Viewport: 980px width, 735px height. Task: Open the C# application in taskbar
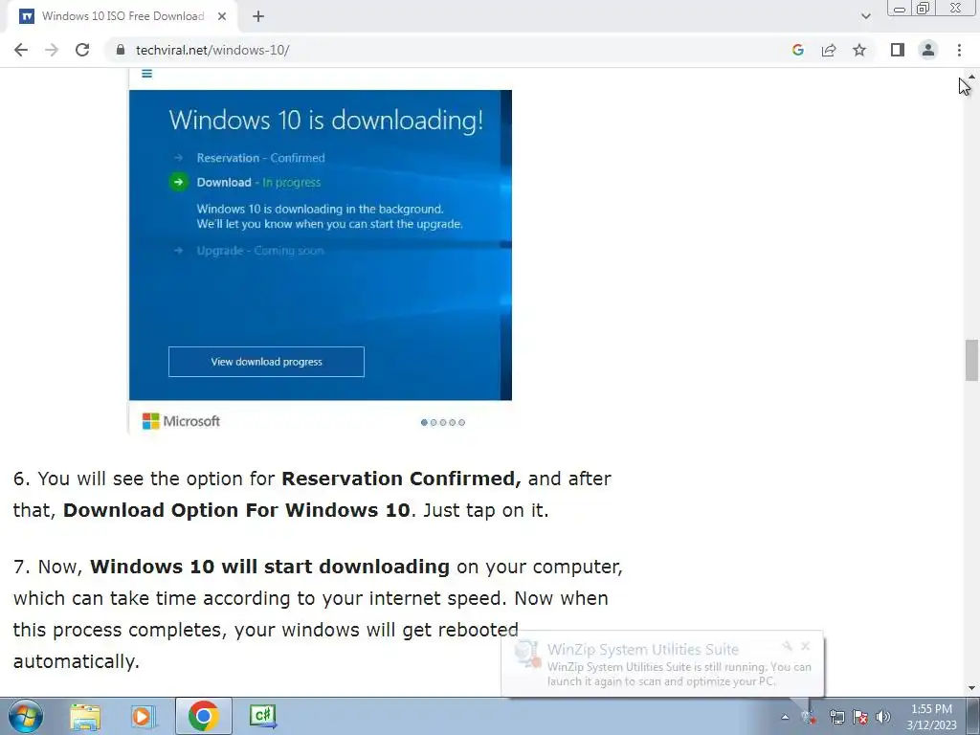262,716
